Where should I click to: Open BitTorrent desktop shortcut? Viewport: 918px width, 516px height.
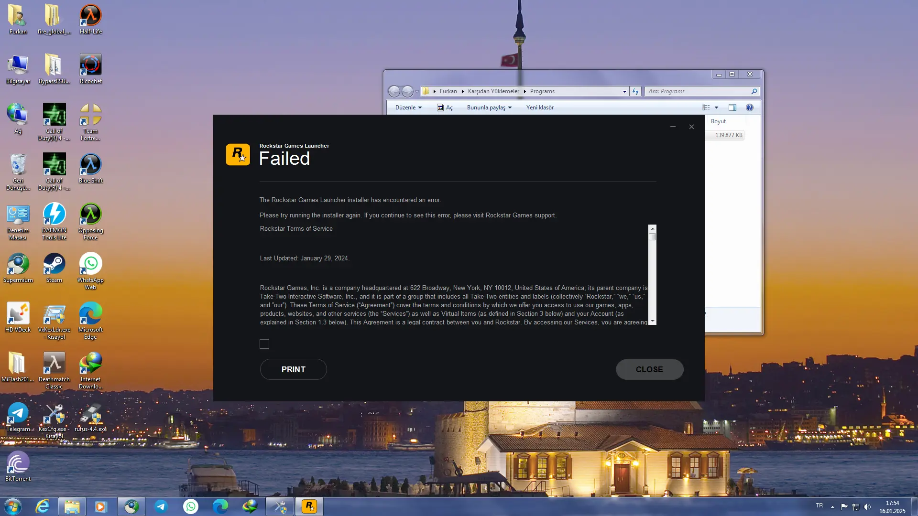pyautogui.click(x=18, y=467)
